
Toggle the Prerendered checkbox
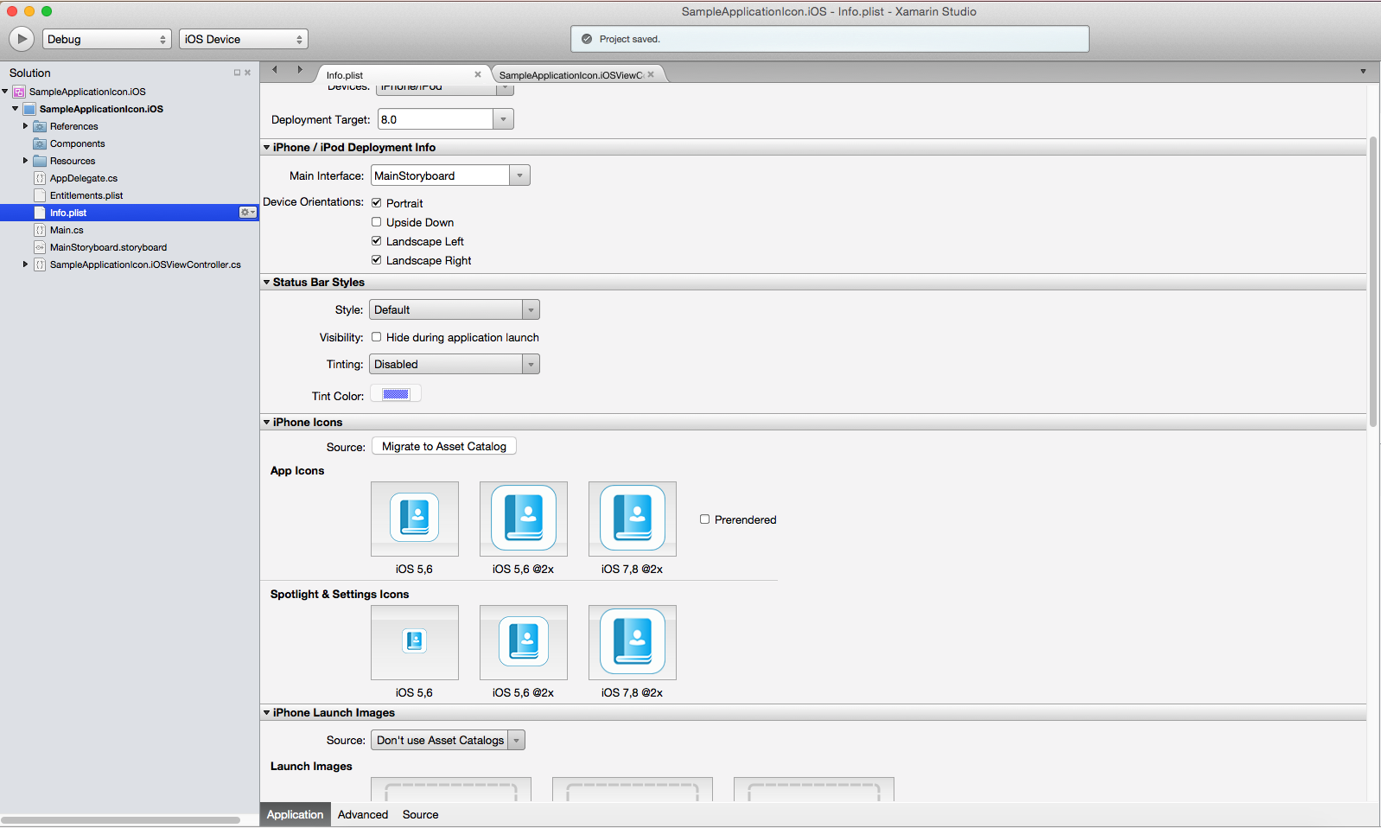click(x=704, y=519)
